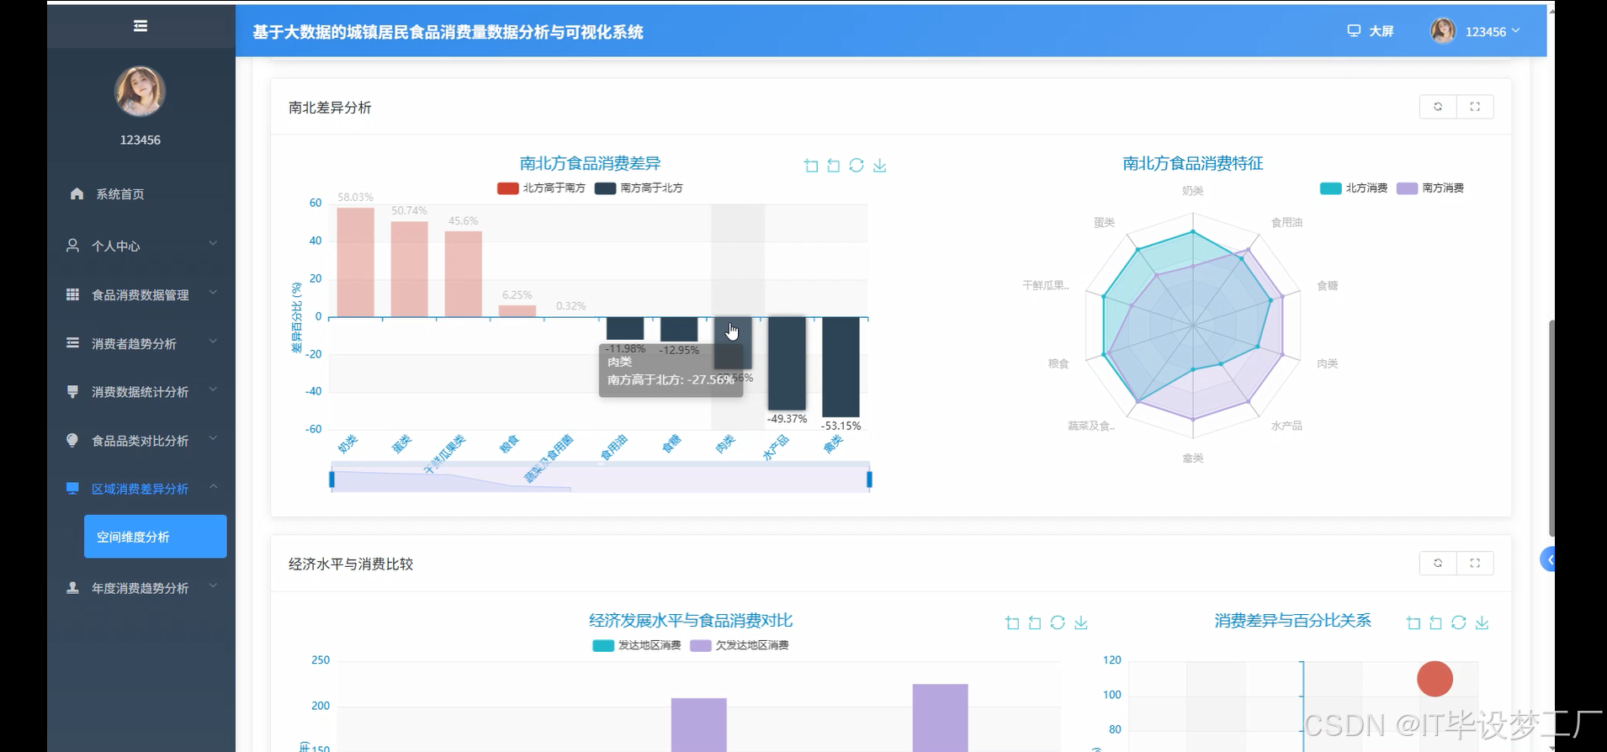Click the 禽类 -53.15% bar
This screenshot has height=752, width=1607.
point(841,367)
